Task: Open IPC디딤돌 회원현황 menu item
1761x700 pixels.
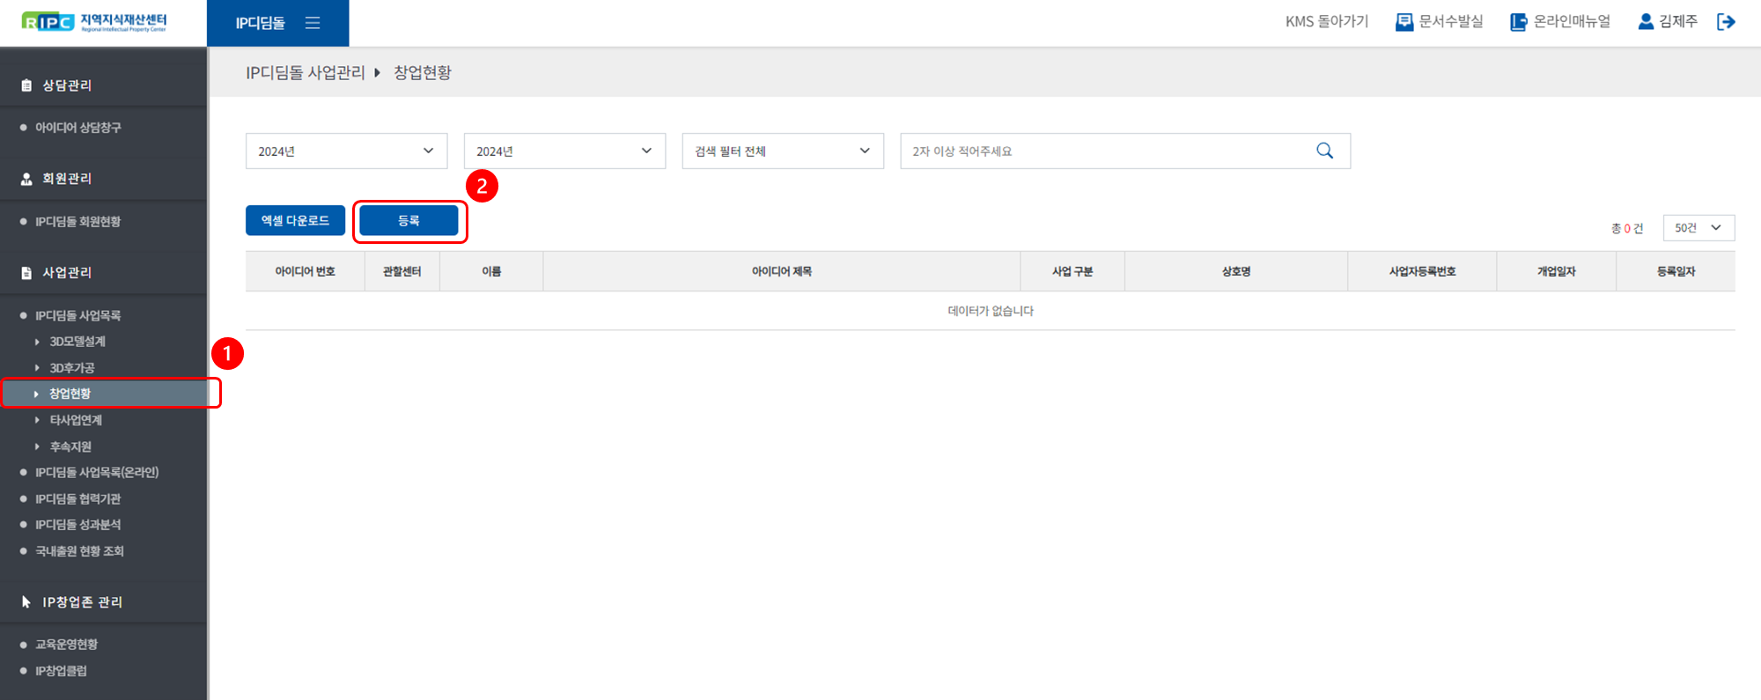Action: pos(77,222)
